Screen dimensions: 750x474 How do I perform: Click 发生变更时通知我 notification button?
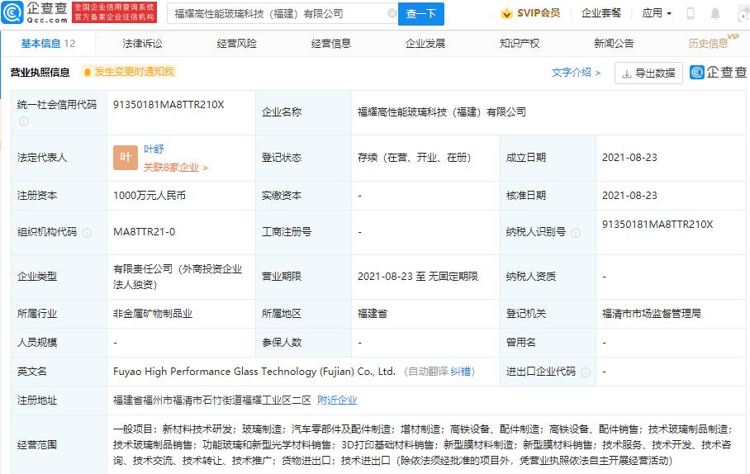click(x=129, y=72)
